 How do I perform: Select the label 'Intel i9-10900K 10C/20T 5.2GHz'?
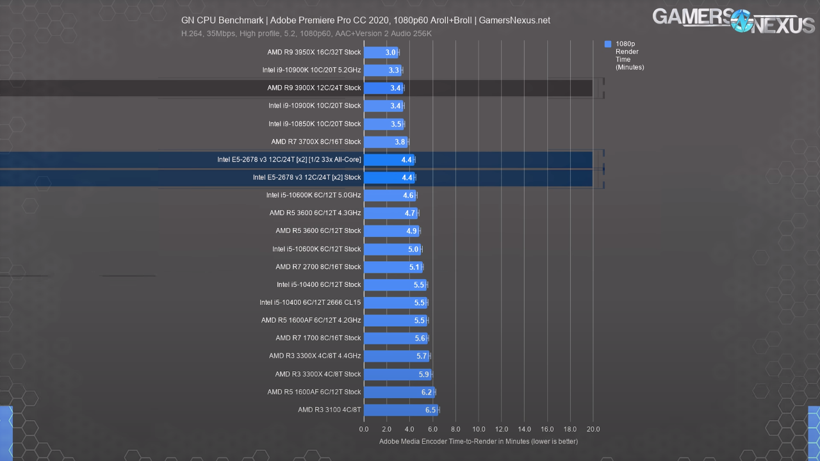tap(312, 70)
